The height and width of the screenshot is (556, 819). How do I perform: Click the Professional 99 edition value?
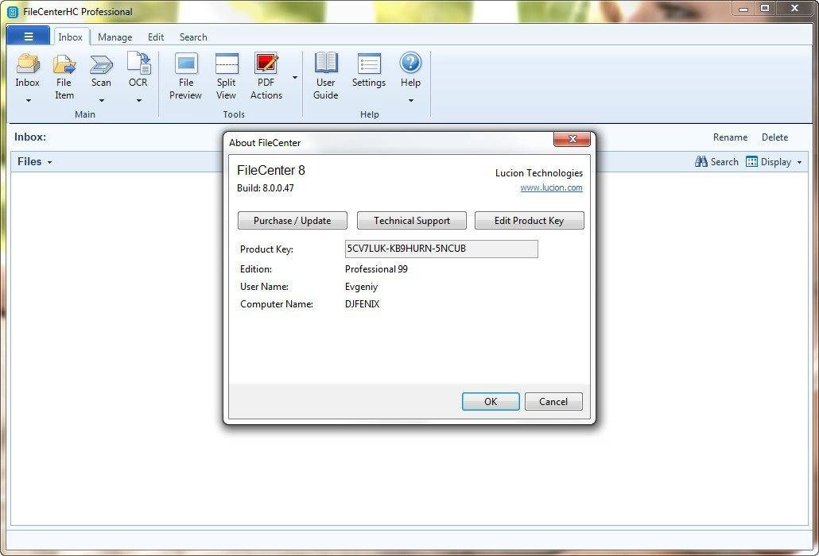click(x=376, y=269)
